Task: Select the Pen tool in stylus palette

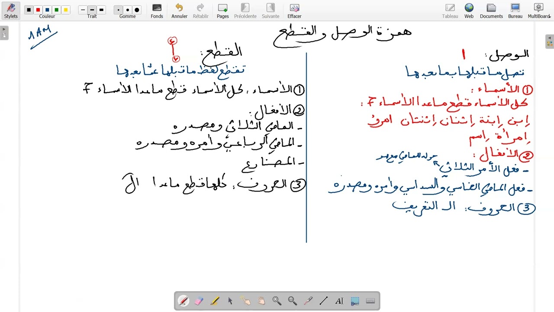Action: [x=183, y=301]
